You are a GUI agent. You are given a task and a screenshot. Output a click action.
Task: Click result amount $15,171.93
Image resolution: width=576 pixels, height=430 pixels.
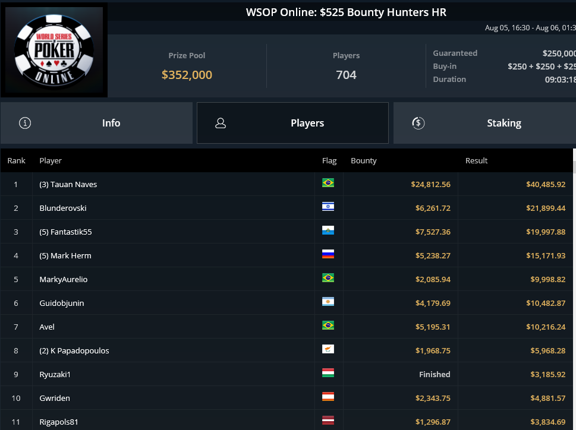[x=546, y=256]
